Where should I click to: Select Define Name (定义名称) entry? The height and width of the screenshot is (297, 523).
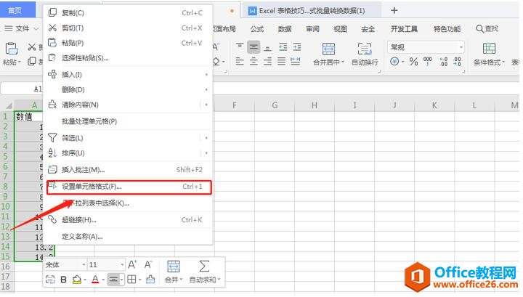click(128, 236)
